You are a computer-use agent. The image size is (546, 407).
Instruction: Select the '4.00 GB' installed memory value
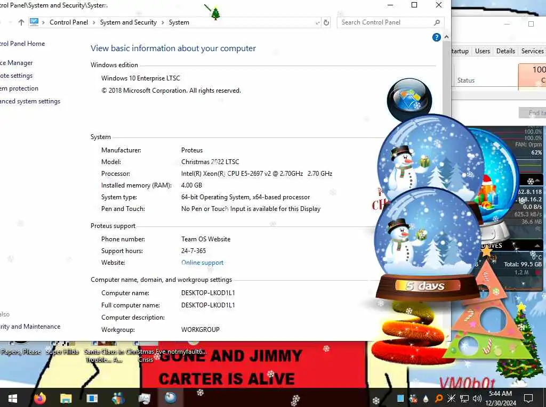191,185
